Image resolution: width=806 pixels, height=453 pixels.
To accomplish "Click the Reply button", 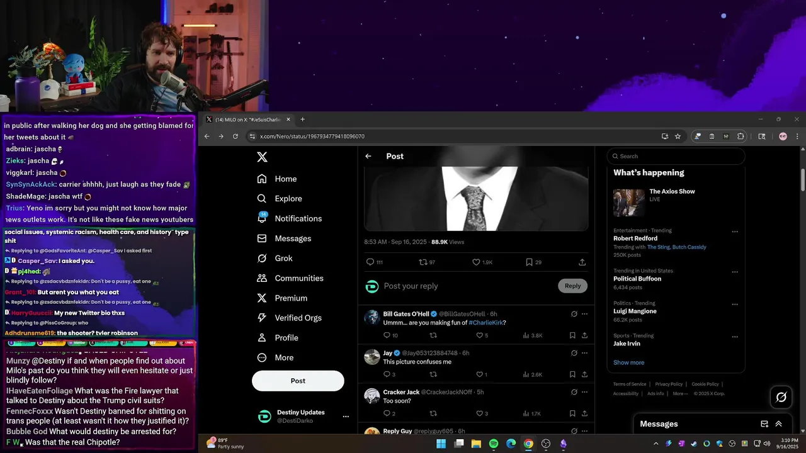I will click(x=572, y=286).
